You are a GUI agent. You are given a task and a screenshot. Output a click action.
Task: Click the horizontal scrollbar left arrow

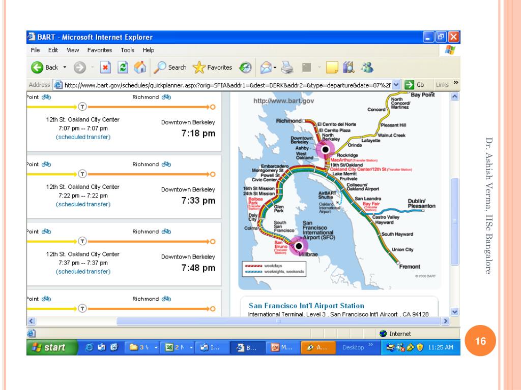click(31, 321)
